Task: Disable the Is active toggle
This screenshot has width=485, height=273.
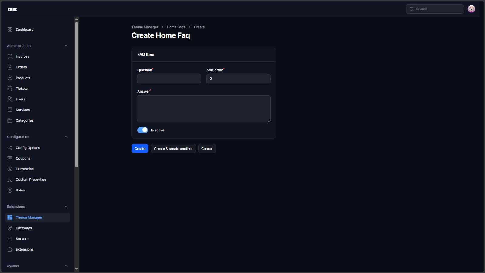Action: [142, 130]
